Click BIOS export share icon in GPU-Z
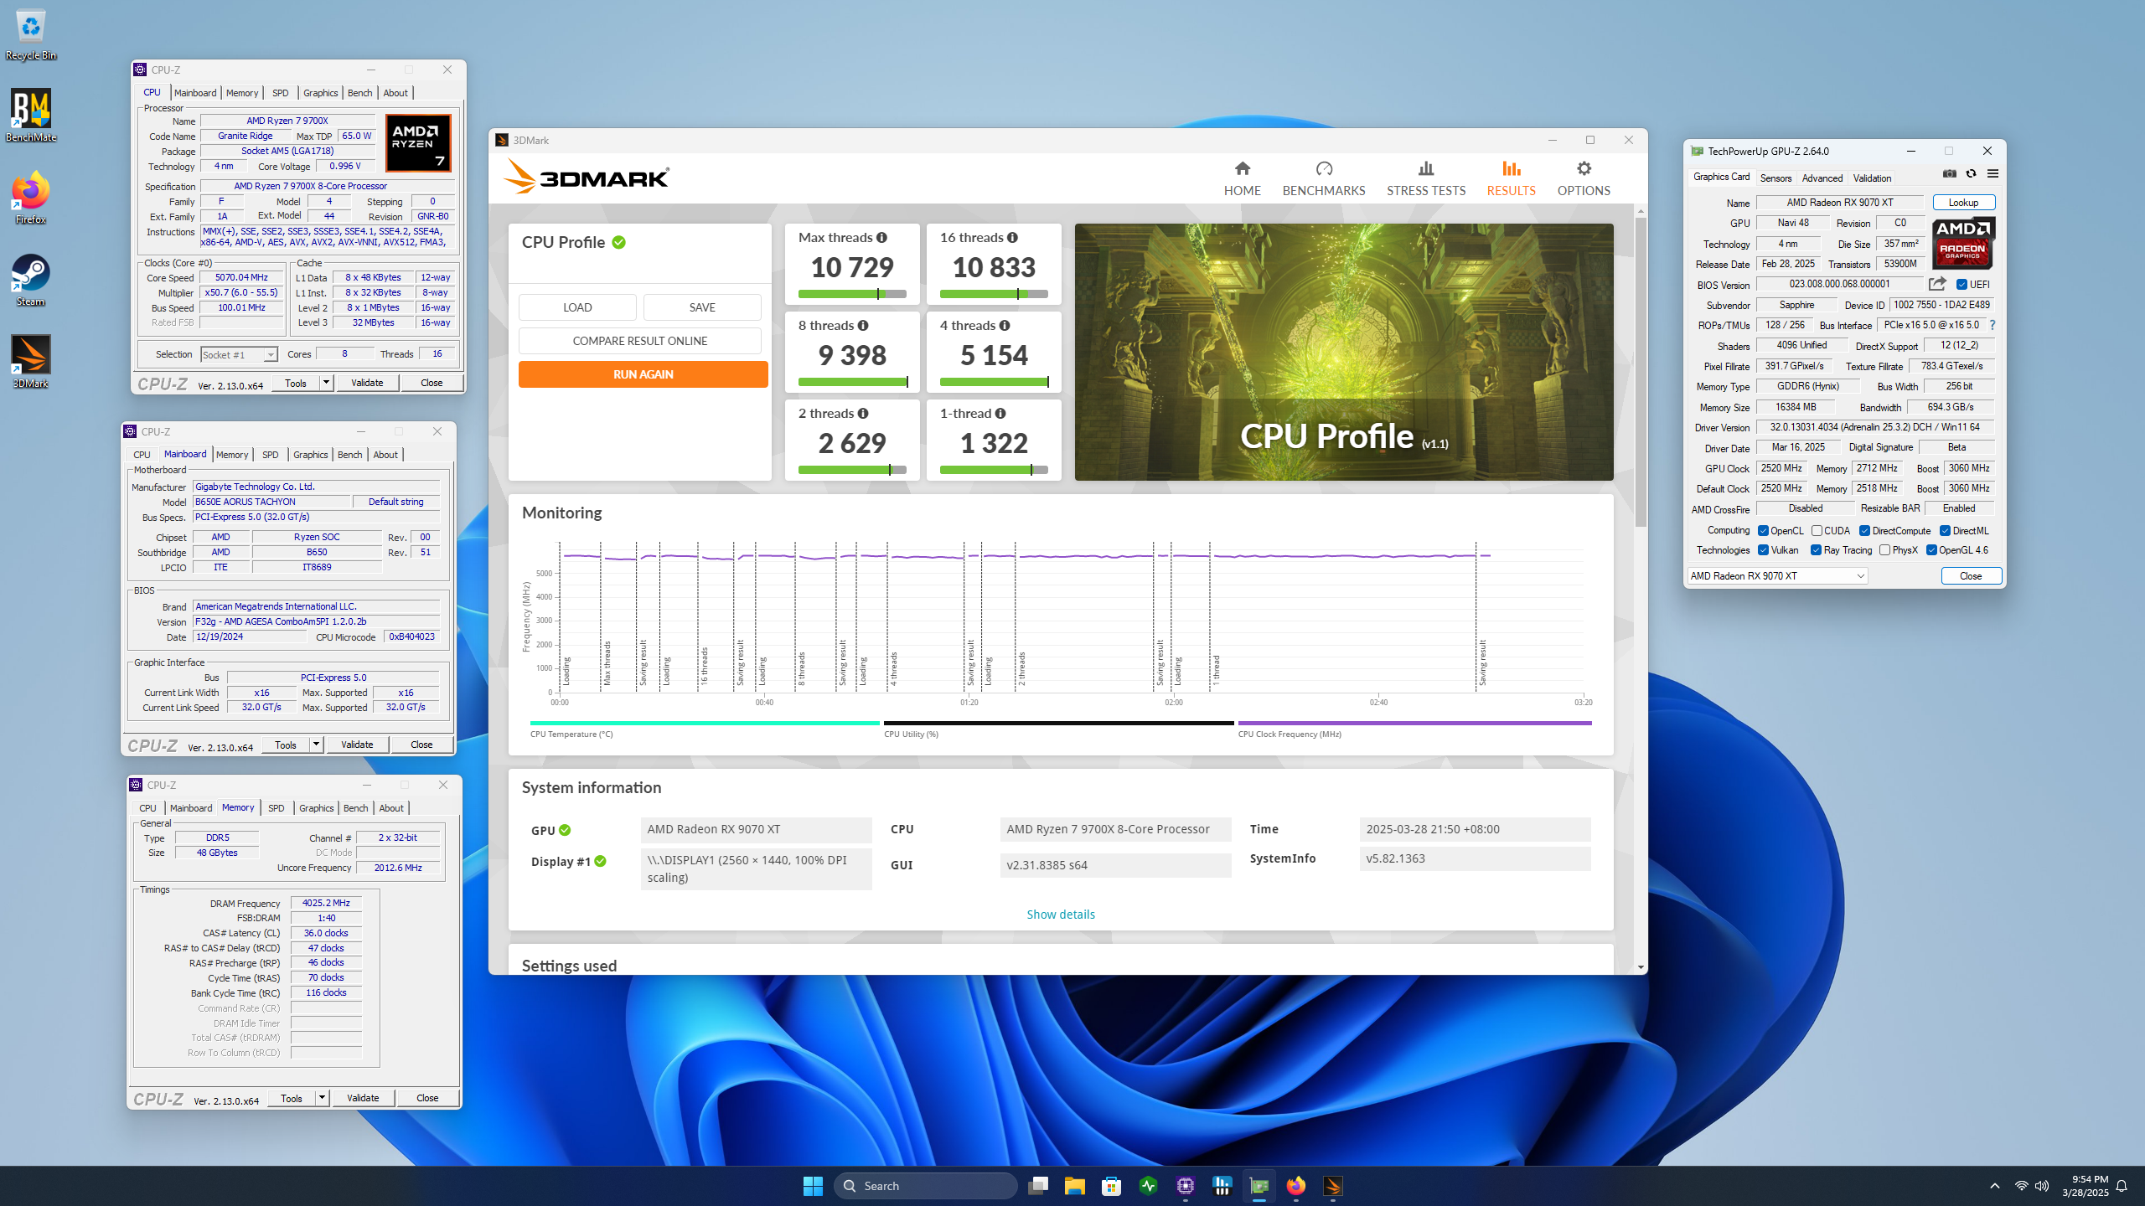 pos(1938,284)
